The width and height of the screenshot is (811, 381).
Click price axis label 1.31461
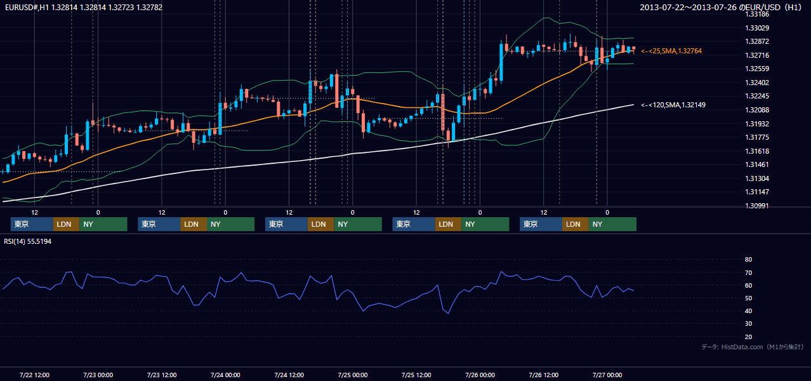click(x=756, y=164)
